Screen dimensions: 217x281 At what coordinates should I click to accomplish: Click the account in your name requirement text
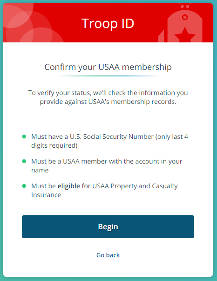click(x=107, y=165)
